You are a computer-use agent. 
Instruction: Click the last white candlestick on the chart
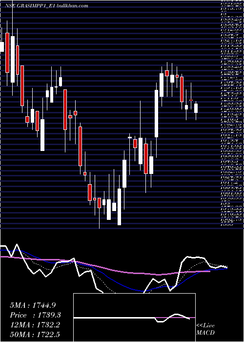click(196, 108)
